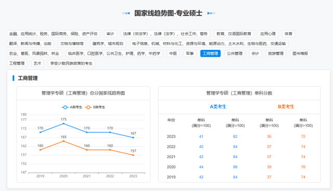Viewport: 333px width, 191px height.
Task: Toggle the B类考生 legend series
Action: pos(95,107)
